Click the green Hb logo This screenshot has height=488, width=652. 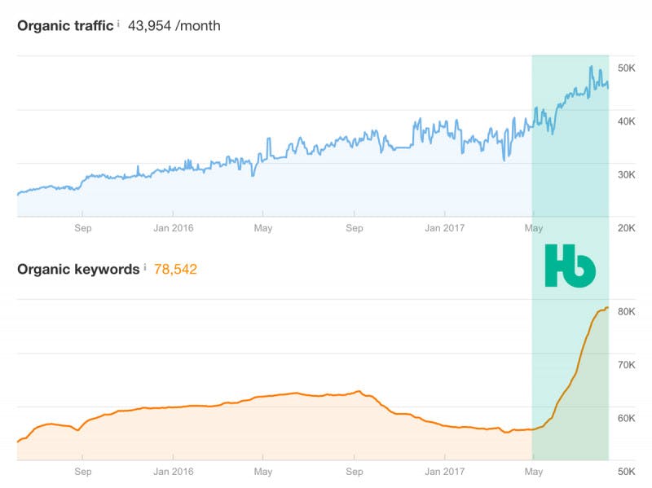570,266
